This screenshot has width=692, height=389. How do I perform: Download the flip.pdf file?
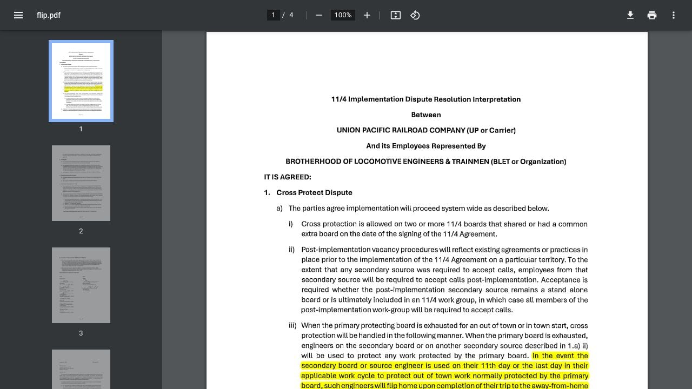click(630, 15)
